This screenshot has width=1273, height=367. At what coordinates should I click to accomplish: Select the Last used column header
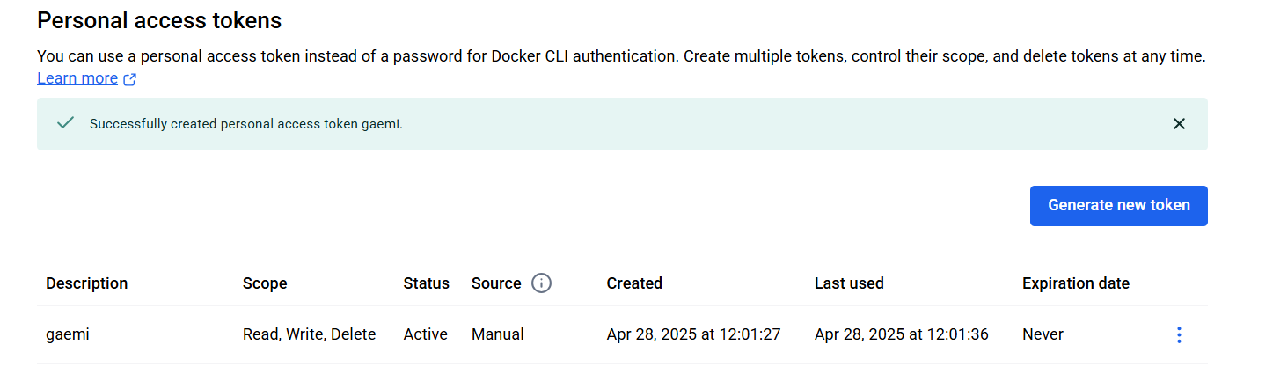tap(849, 283)
